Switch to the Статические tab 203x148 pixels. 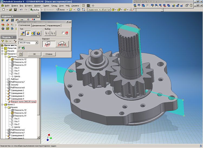pyautogui.click(x=24, y=25)
